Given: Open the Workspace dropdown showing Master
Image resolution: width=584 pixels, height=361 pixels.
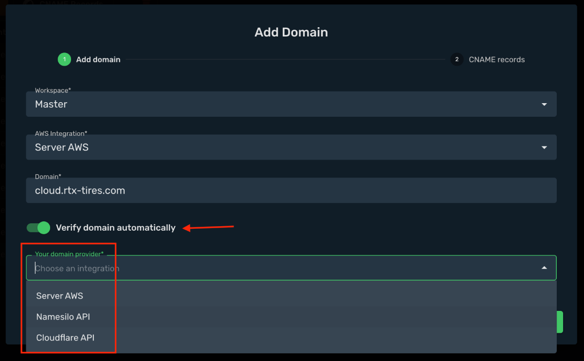Looking at the screenshot, I should pos(291,104).
